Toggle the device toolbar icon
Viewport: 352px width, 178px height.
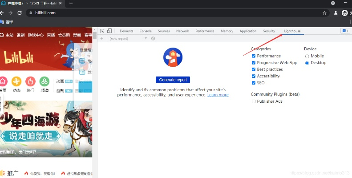[109, 31]
